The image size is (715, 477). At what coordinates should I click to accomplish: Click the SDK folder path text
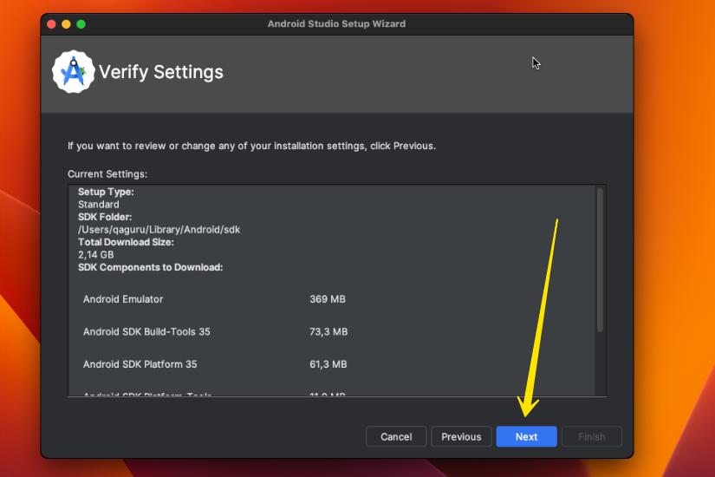(159, 230)
